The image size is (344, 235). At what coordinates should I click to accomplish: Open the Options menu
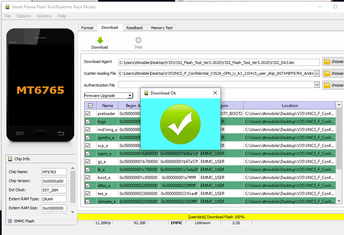[x=24, y=16]
